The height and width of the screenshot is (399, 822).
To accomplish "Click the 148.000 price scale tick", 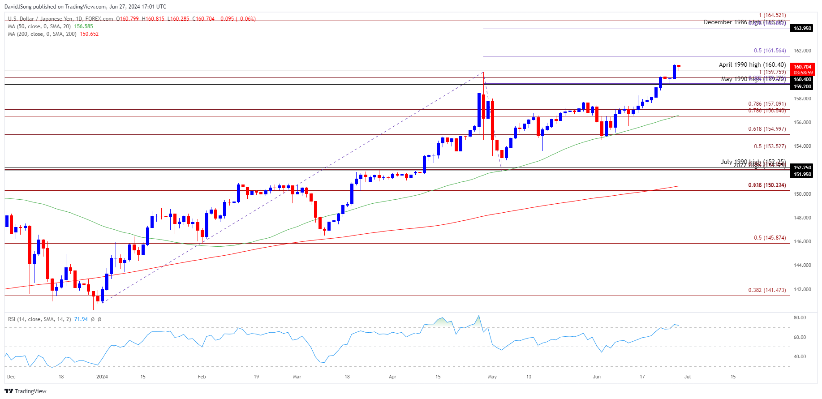I will pyautogui.click(x=802, y=218).
